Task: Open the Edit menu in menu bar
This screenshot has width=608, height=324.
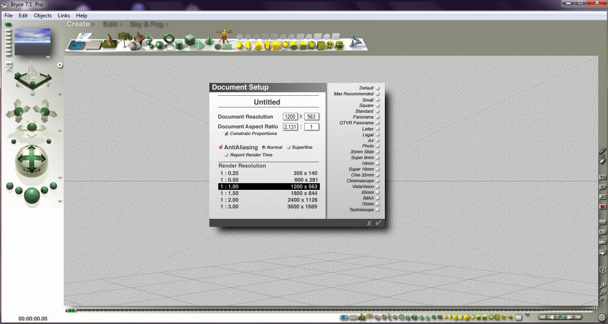Action: [23, 16]
